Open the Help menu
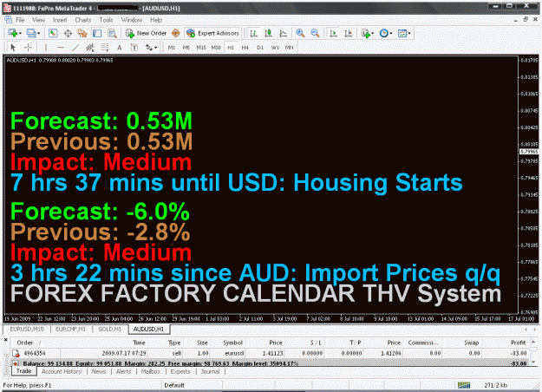 pyautogui.click(x=156, y=20)
